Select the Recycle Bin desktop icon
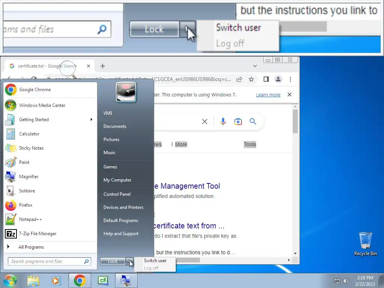Screen dimensions: 384x288 pos(365,244)
